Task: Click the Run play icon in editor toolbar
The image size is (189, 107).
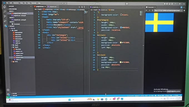Action: 79,7
